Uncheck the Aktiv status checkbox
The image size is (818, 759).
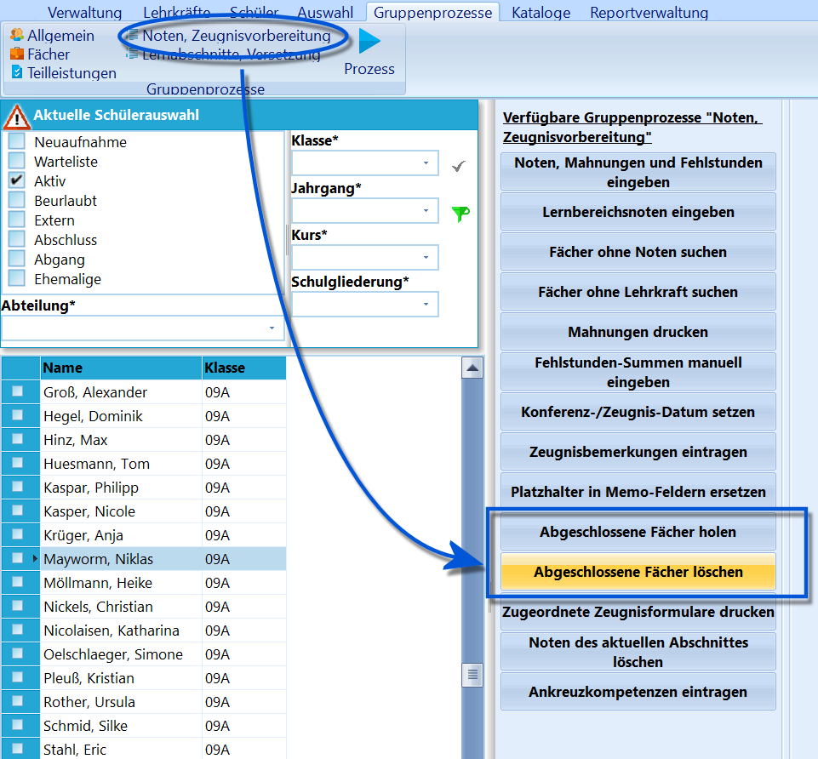click(x=17, y=180)
